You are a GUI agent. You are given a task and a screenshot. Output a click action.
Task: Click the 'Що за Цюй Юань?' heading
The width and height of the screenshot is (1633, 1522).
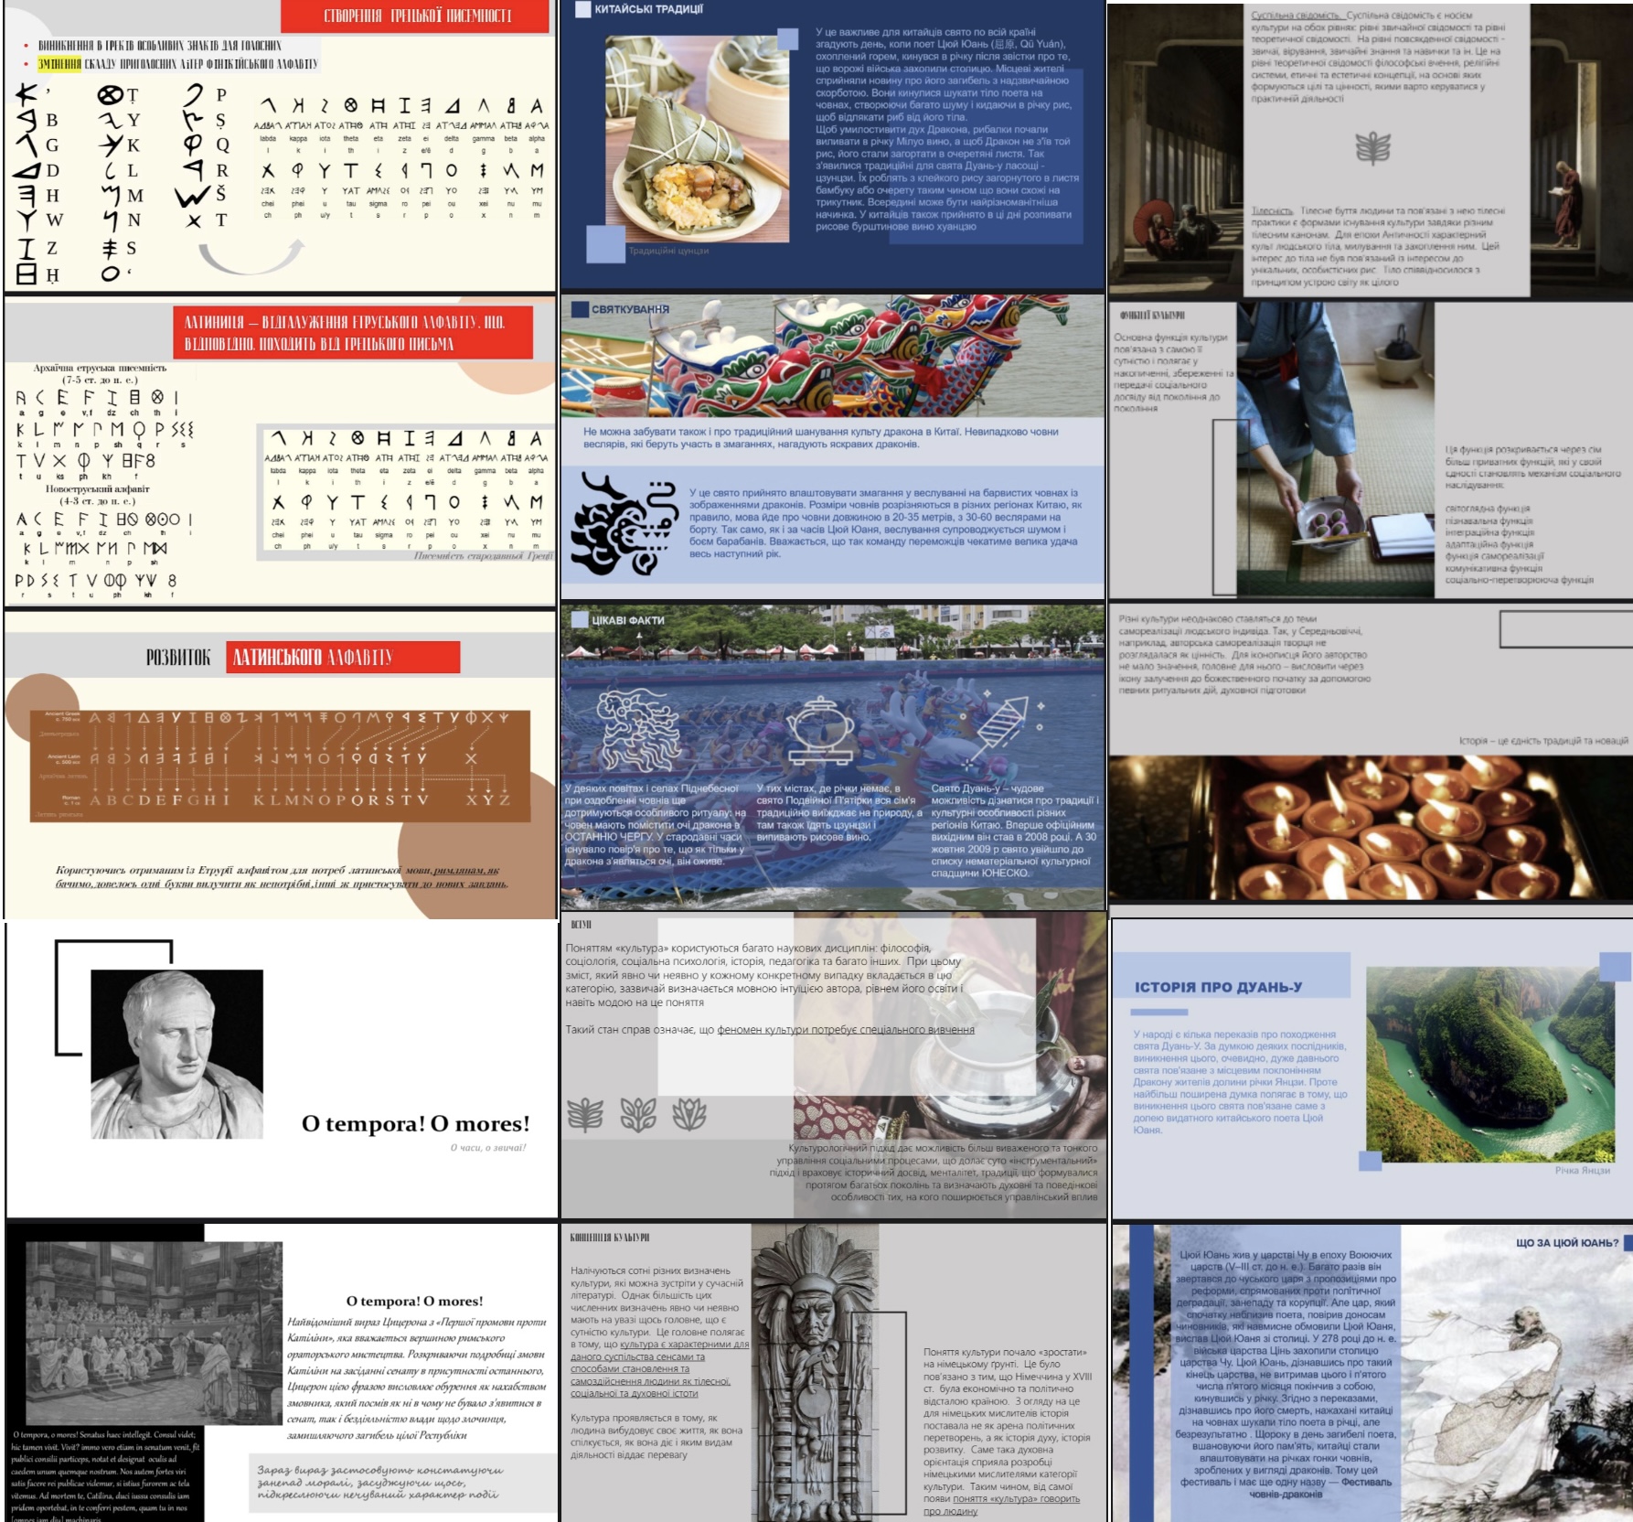[x=1567, y=1242]
